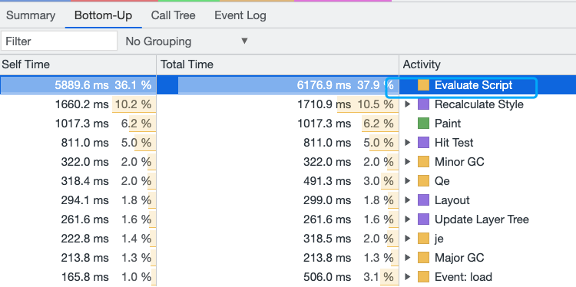
Task: Focus the Filter input field
Action: point(59,41)
